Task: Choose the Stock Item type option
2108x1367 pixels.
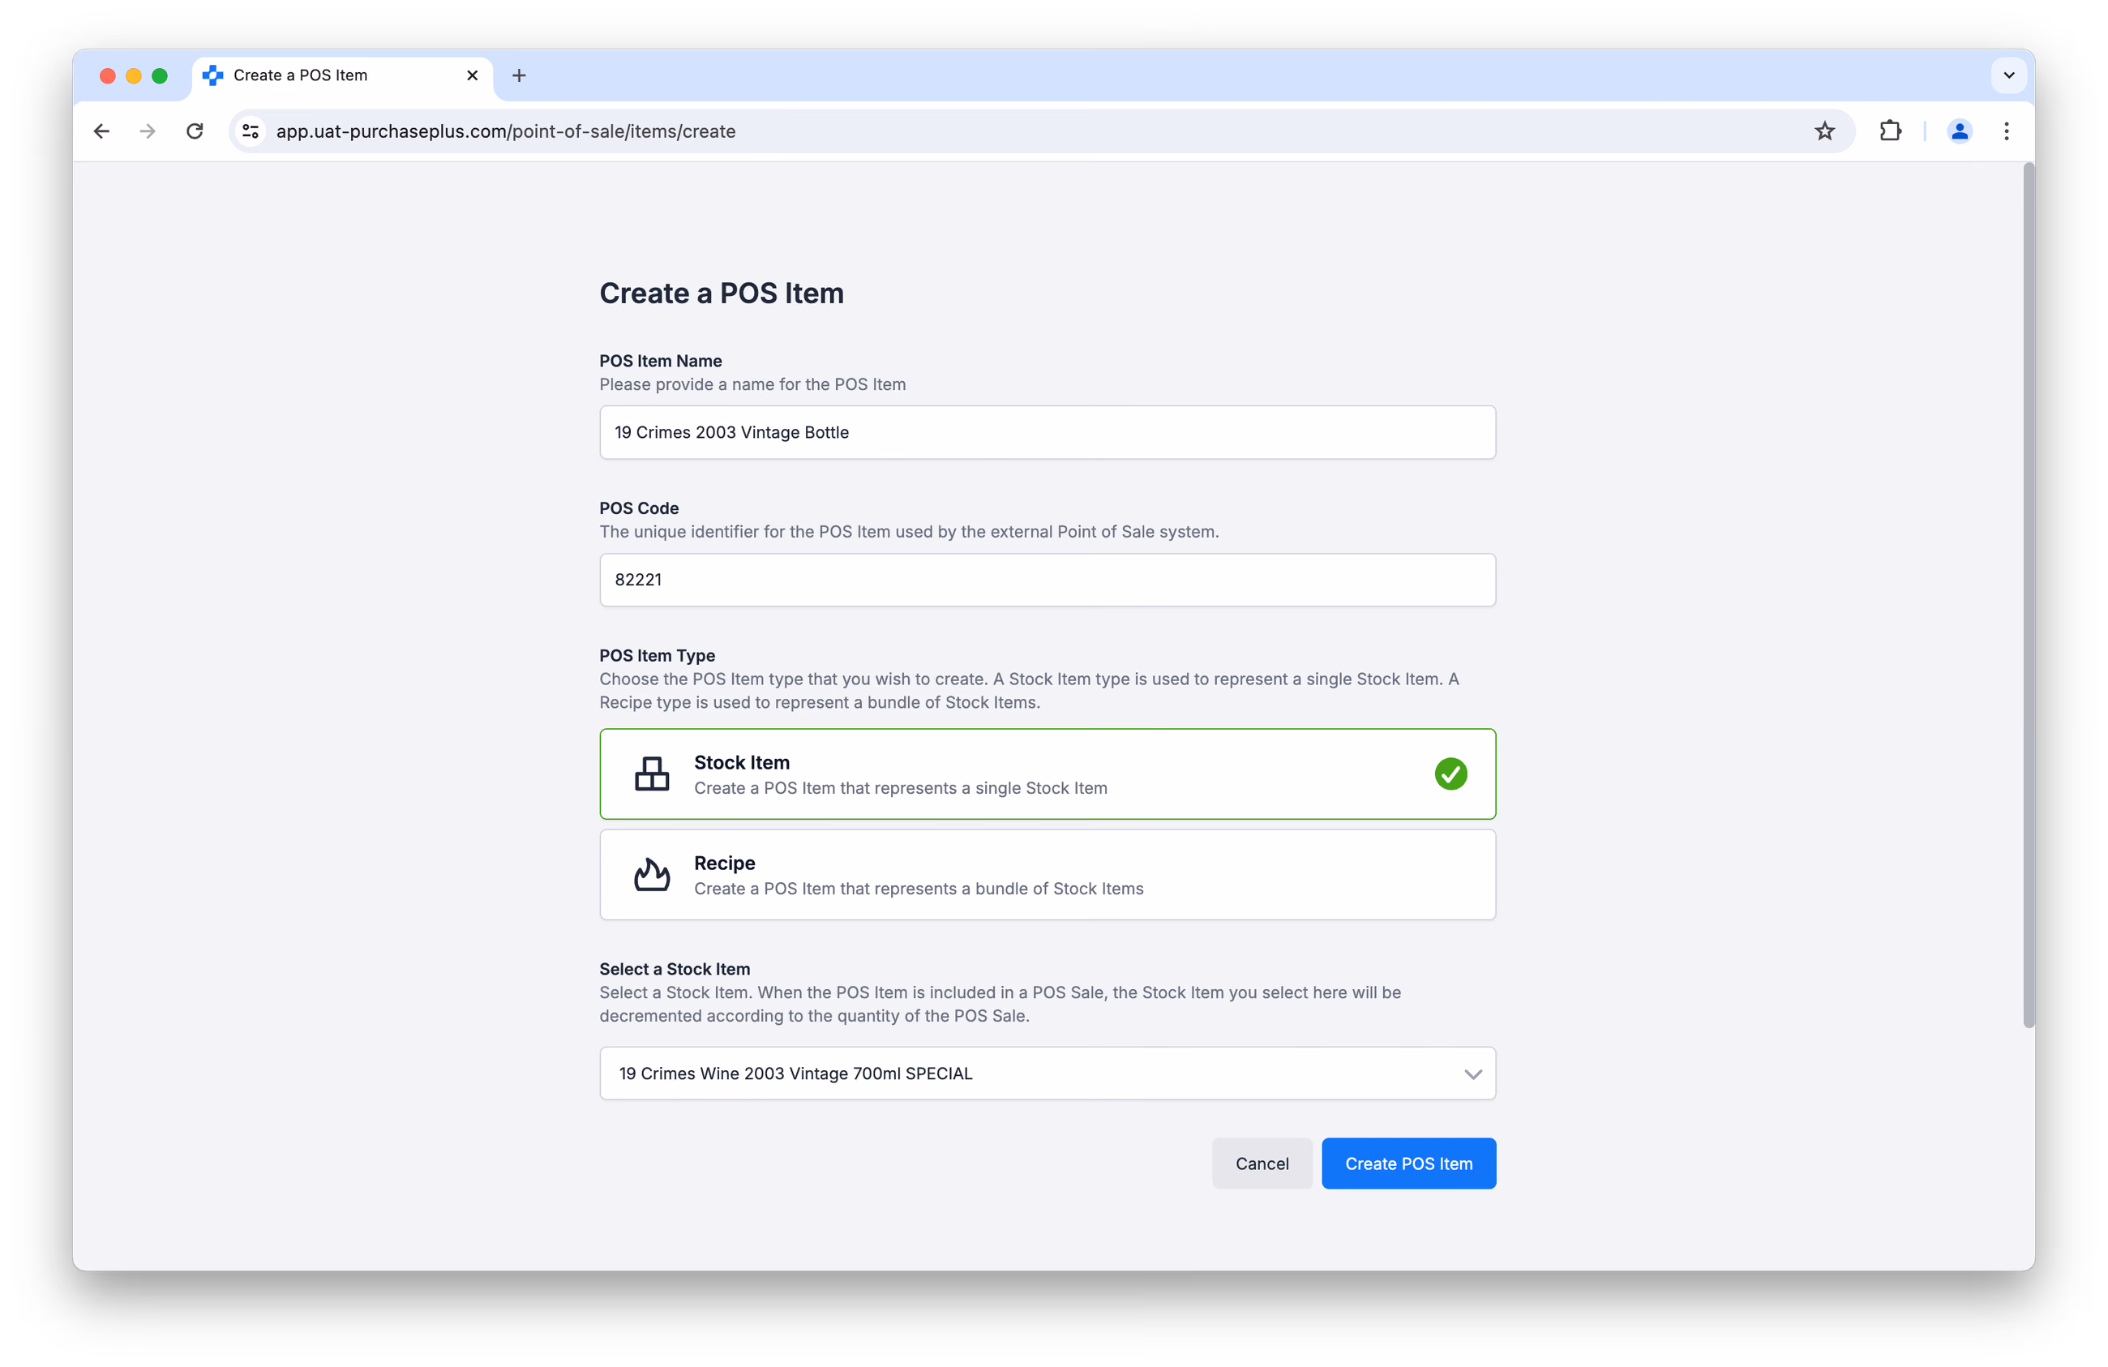Action: tap(1047, 773)
